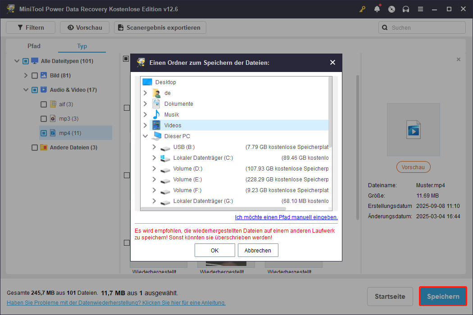Select the Musik folder icon

[156, 114]
